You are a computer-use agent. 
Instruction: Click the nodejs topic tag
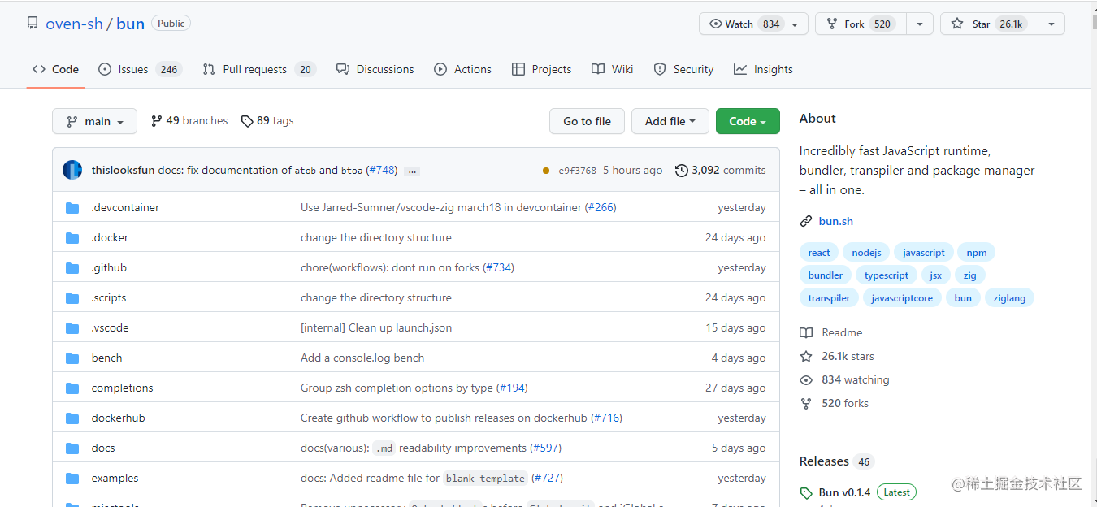pos(866,253)
